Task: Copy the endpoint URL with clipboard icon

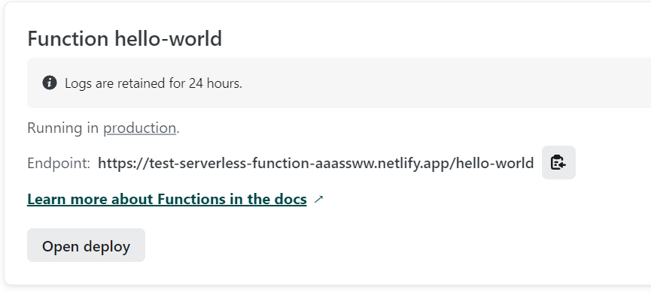Action: click(x=558, y=162)
